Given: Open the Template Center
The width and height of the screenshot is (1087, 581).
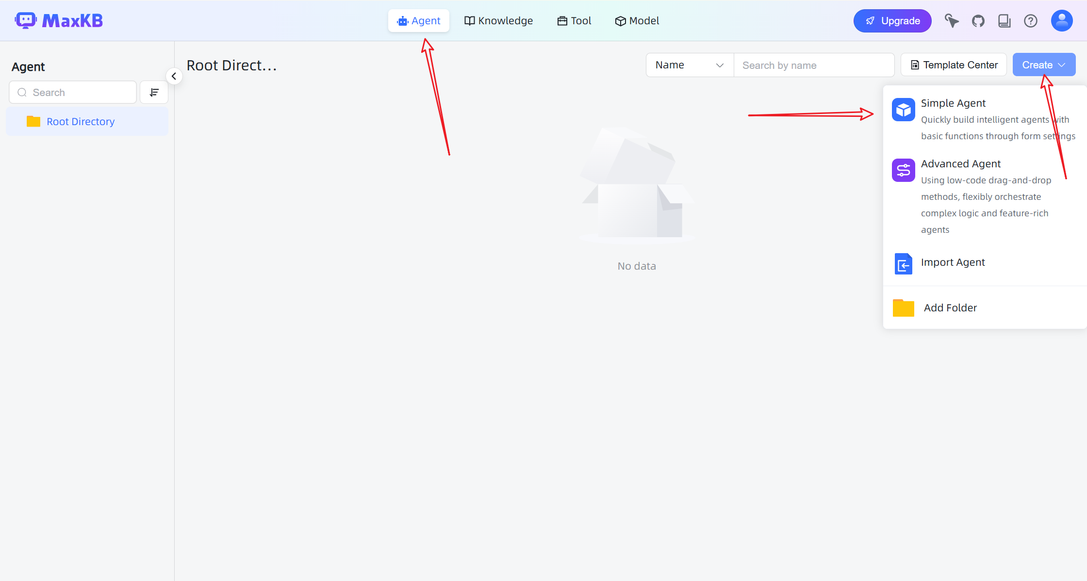Looking at the screenshot, I should [x=954, y=65].
